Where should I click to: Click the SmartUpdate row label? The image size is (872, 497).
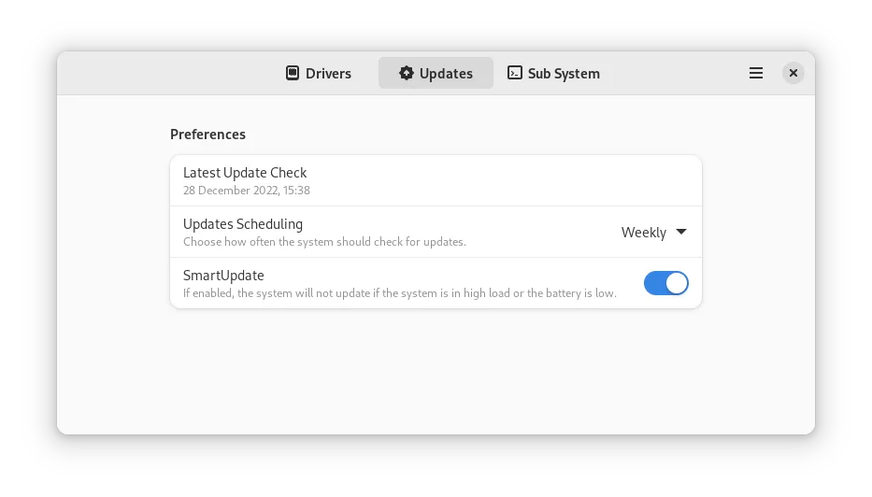coord(223,276)
